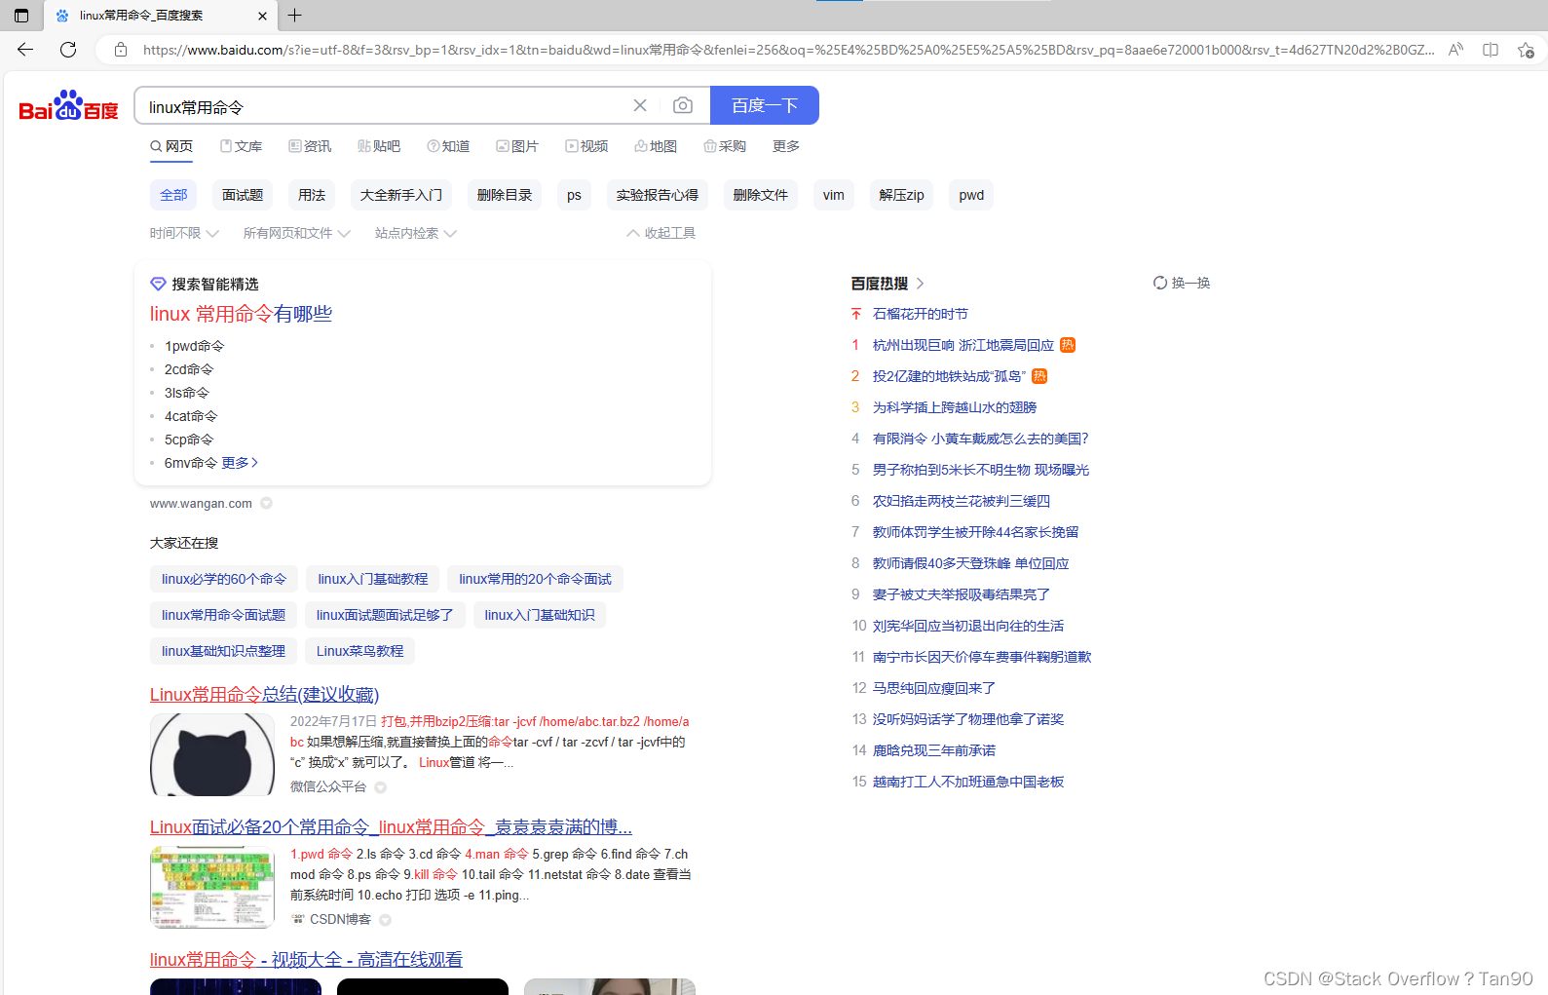Click verification badge beside www.wangan.com

coord(266,504)
